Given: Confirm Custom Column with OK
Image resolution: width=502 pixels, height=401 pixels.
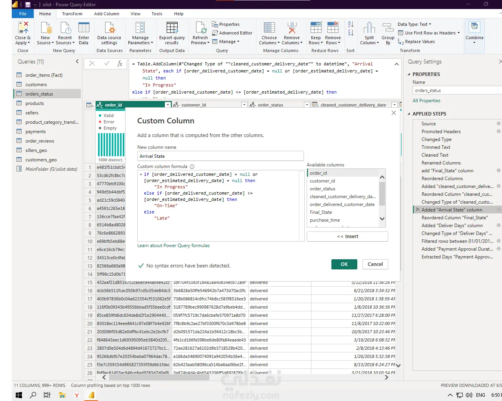Looking at the screenshot, I should point(344,264).
